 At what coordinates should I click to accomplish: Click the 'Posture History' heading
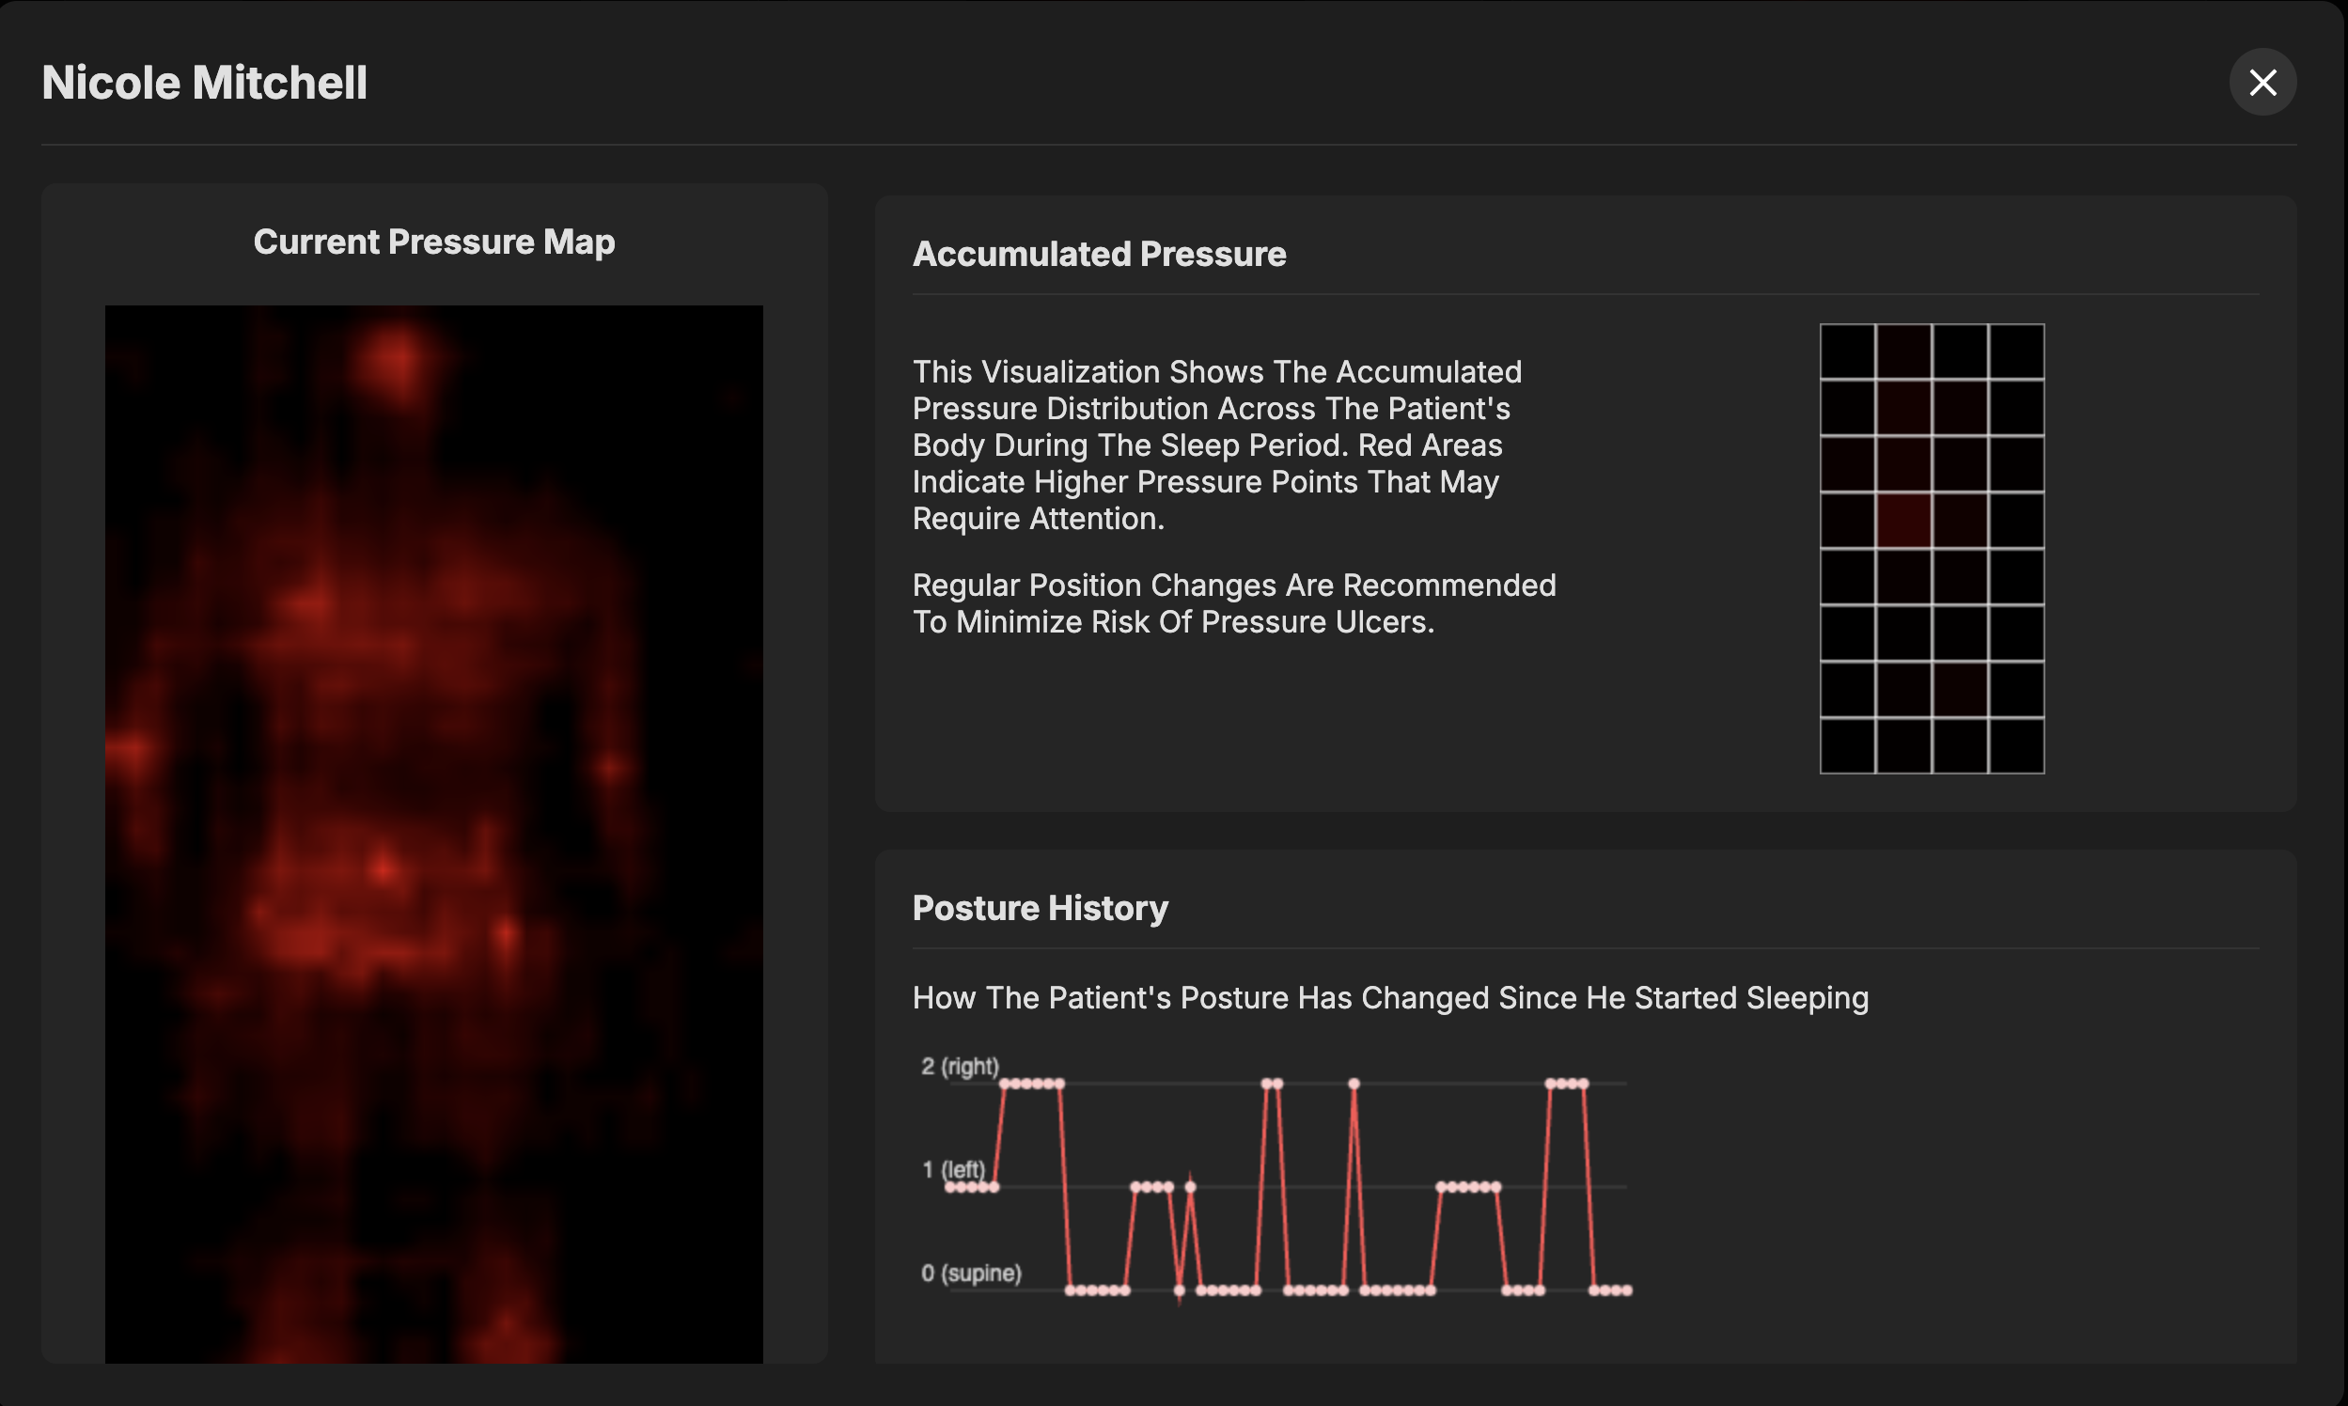[x=1040, y=908]
